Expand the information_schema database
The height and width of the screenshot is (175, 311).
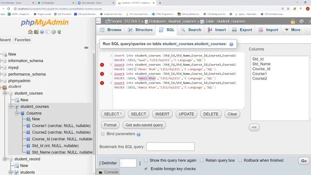point(1,61)
